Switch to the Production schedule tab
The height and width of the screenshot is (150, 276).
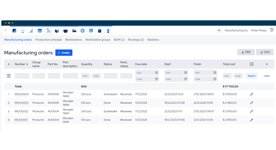(x=49, y=40)
